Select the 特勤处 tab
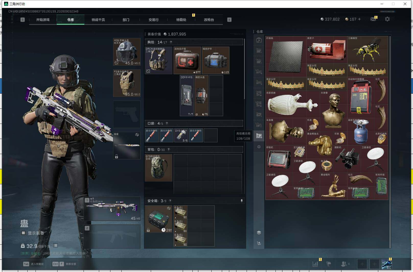 (x=181, y=20)
